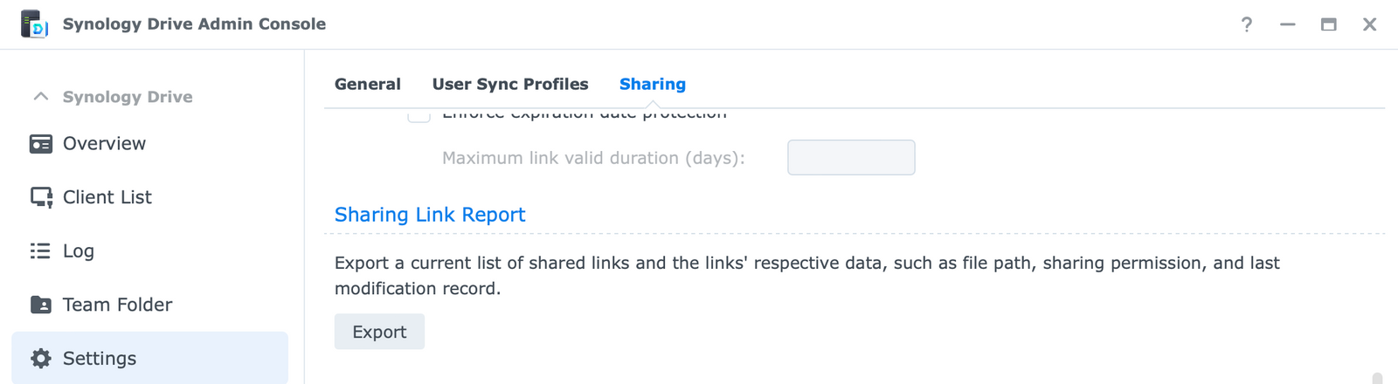Click the Team Folder icon
This screenshot has height=384, width=1398.
click(41, 305)
